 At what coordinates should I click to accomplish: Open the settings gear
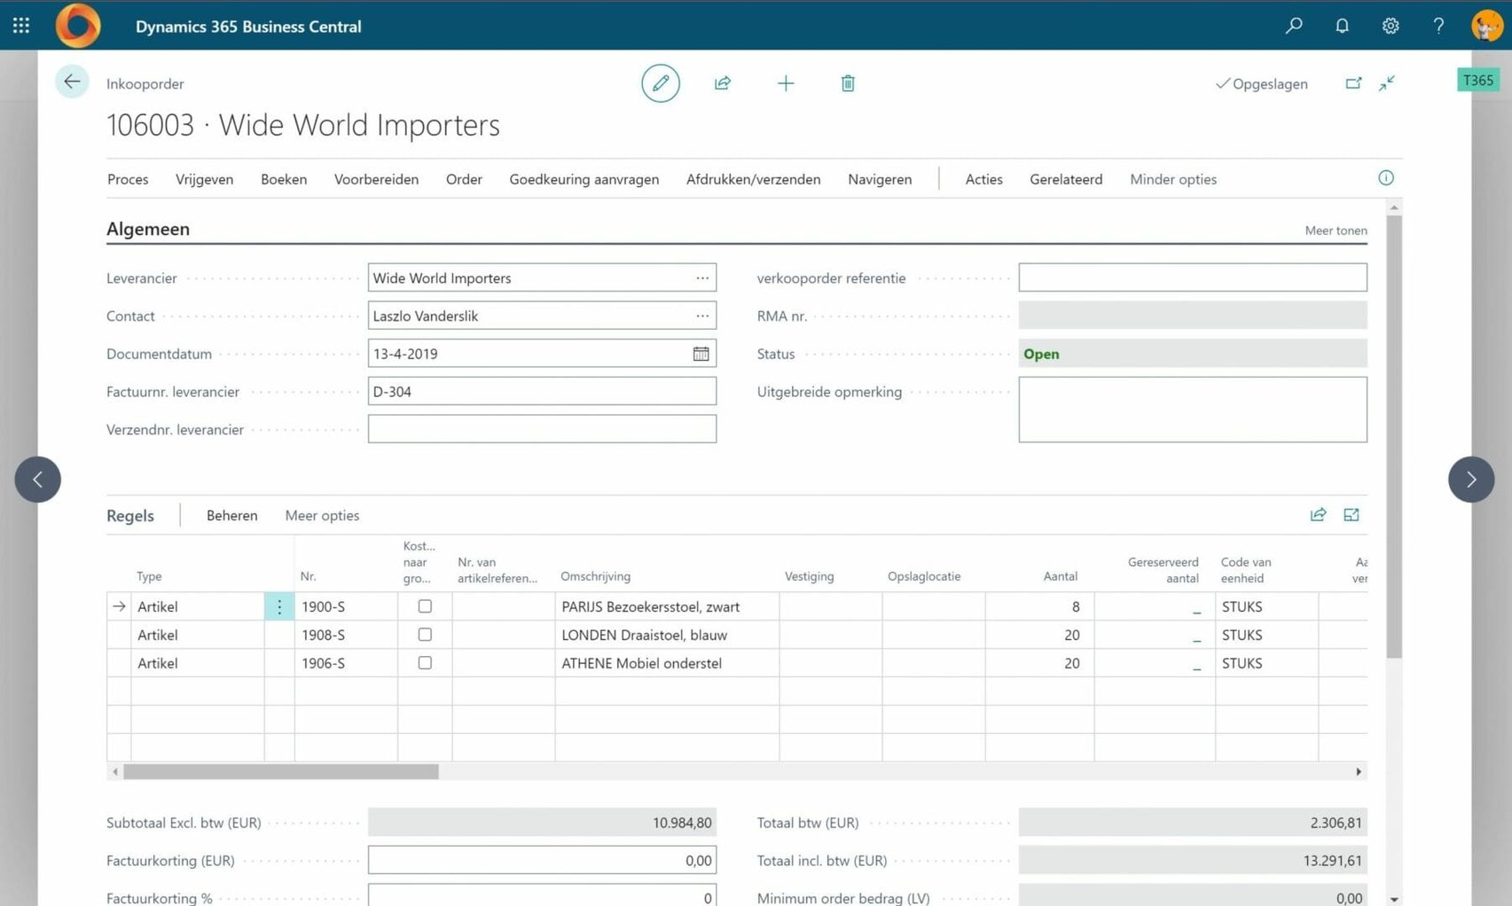(x=1391, y=26)
